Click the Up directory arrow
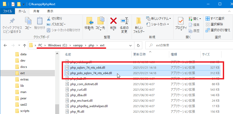The image size is (233, 114). click(25, 45)
